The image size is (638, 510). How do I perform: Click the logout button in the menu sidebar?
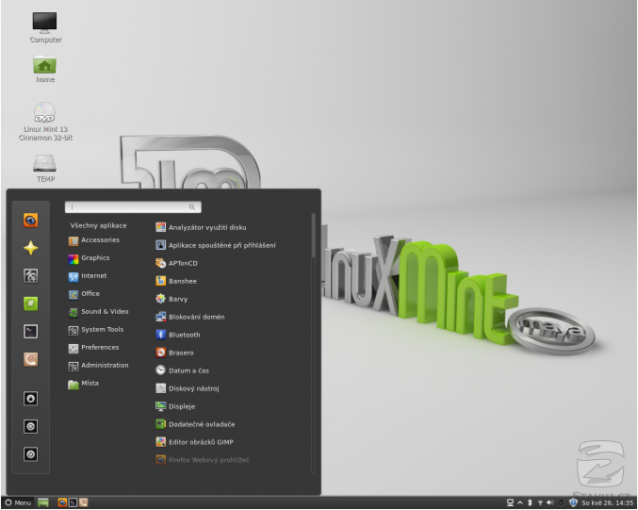[30, 426]
